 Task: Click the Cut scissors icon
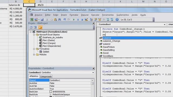click(x=47, y=20)
